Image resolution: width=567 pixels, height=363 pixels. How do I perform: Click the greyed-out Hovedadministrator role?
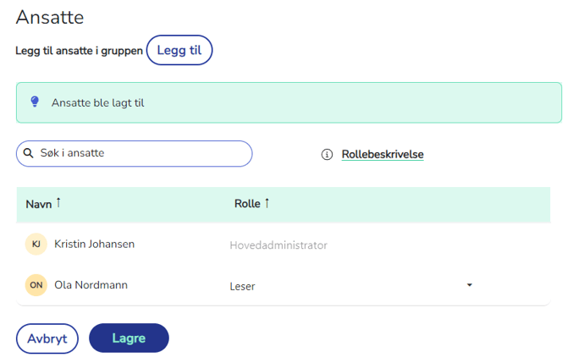pyautogui.click(x=278, y=245)
